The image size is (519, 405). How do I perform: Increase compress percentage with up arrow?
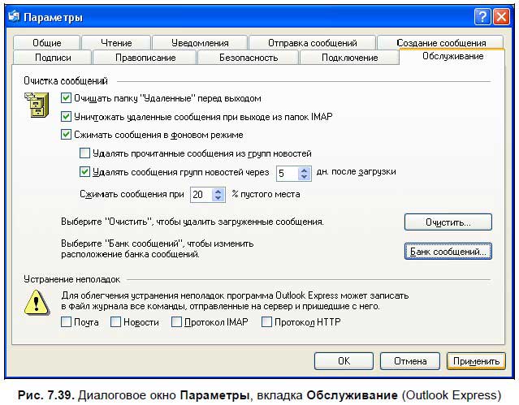pos(218,191)
